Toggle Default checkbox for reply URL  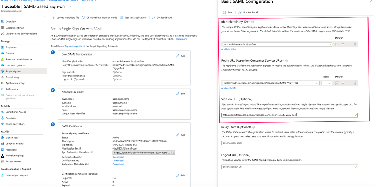[337, 83]
